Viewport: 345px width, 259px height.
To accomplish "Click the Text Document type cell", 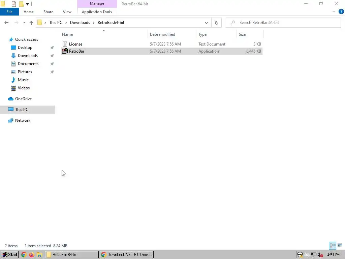I will click(212, 44).
